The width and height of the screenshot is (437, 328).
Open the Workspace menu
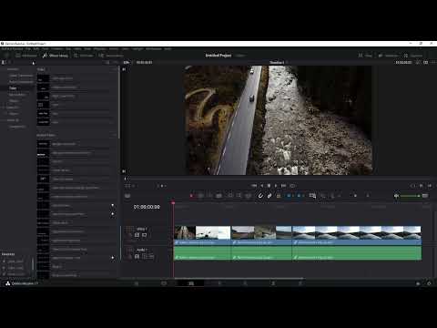(154, 49)
